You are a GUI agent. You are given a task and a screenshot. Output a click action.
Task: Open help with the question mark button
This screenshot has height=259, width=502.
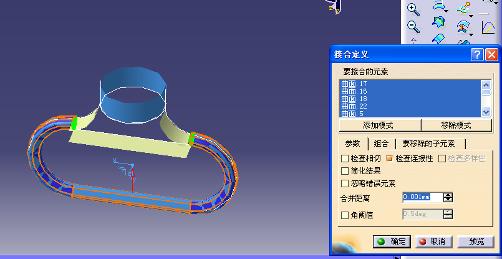(x=476, y=54)
